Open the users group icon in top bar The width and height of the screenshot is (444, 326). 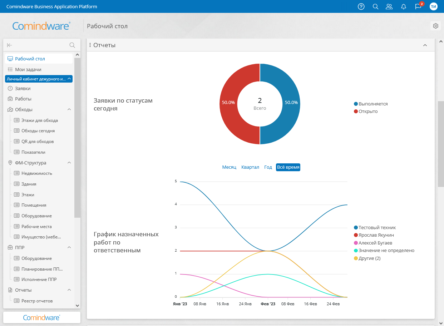click(389, 6)
